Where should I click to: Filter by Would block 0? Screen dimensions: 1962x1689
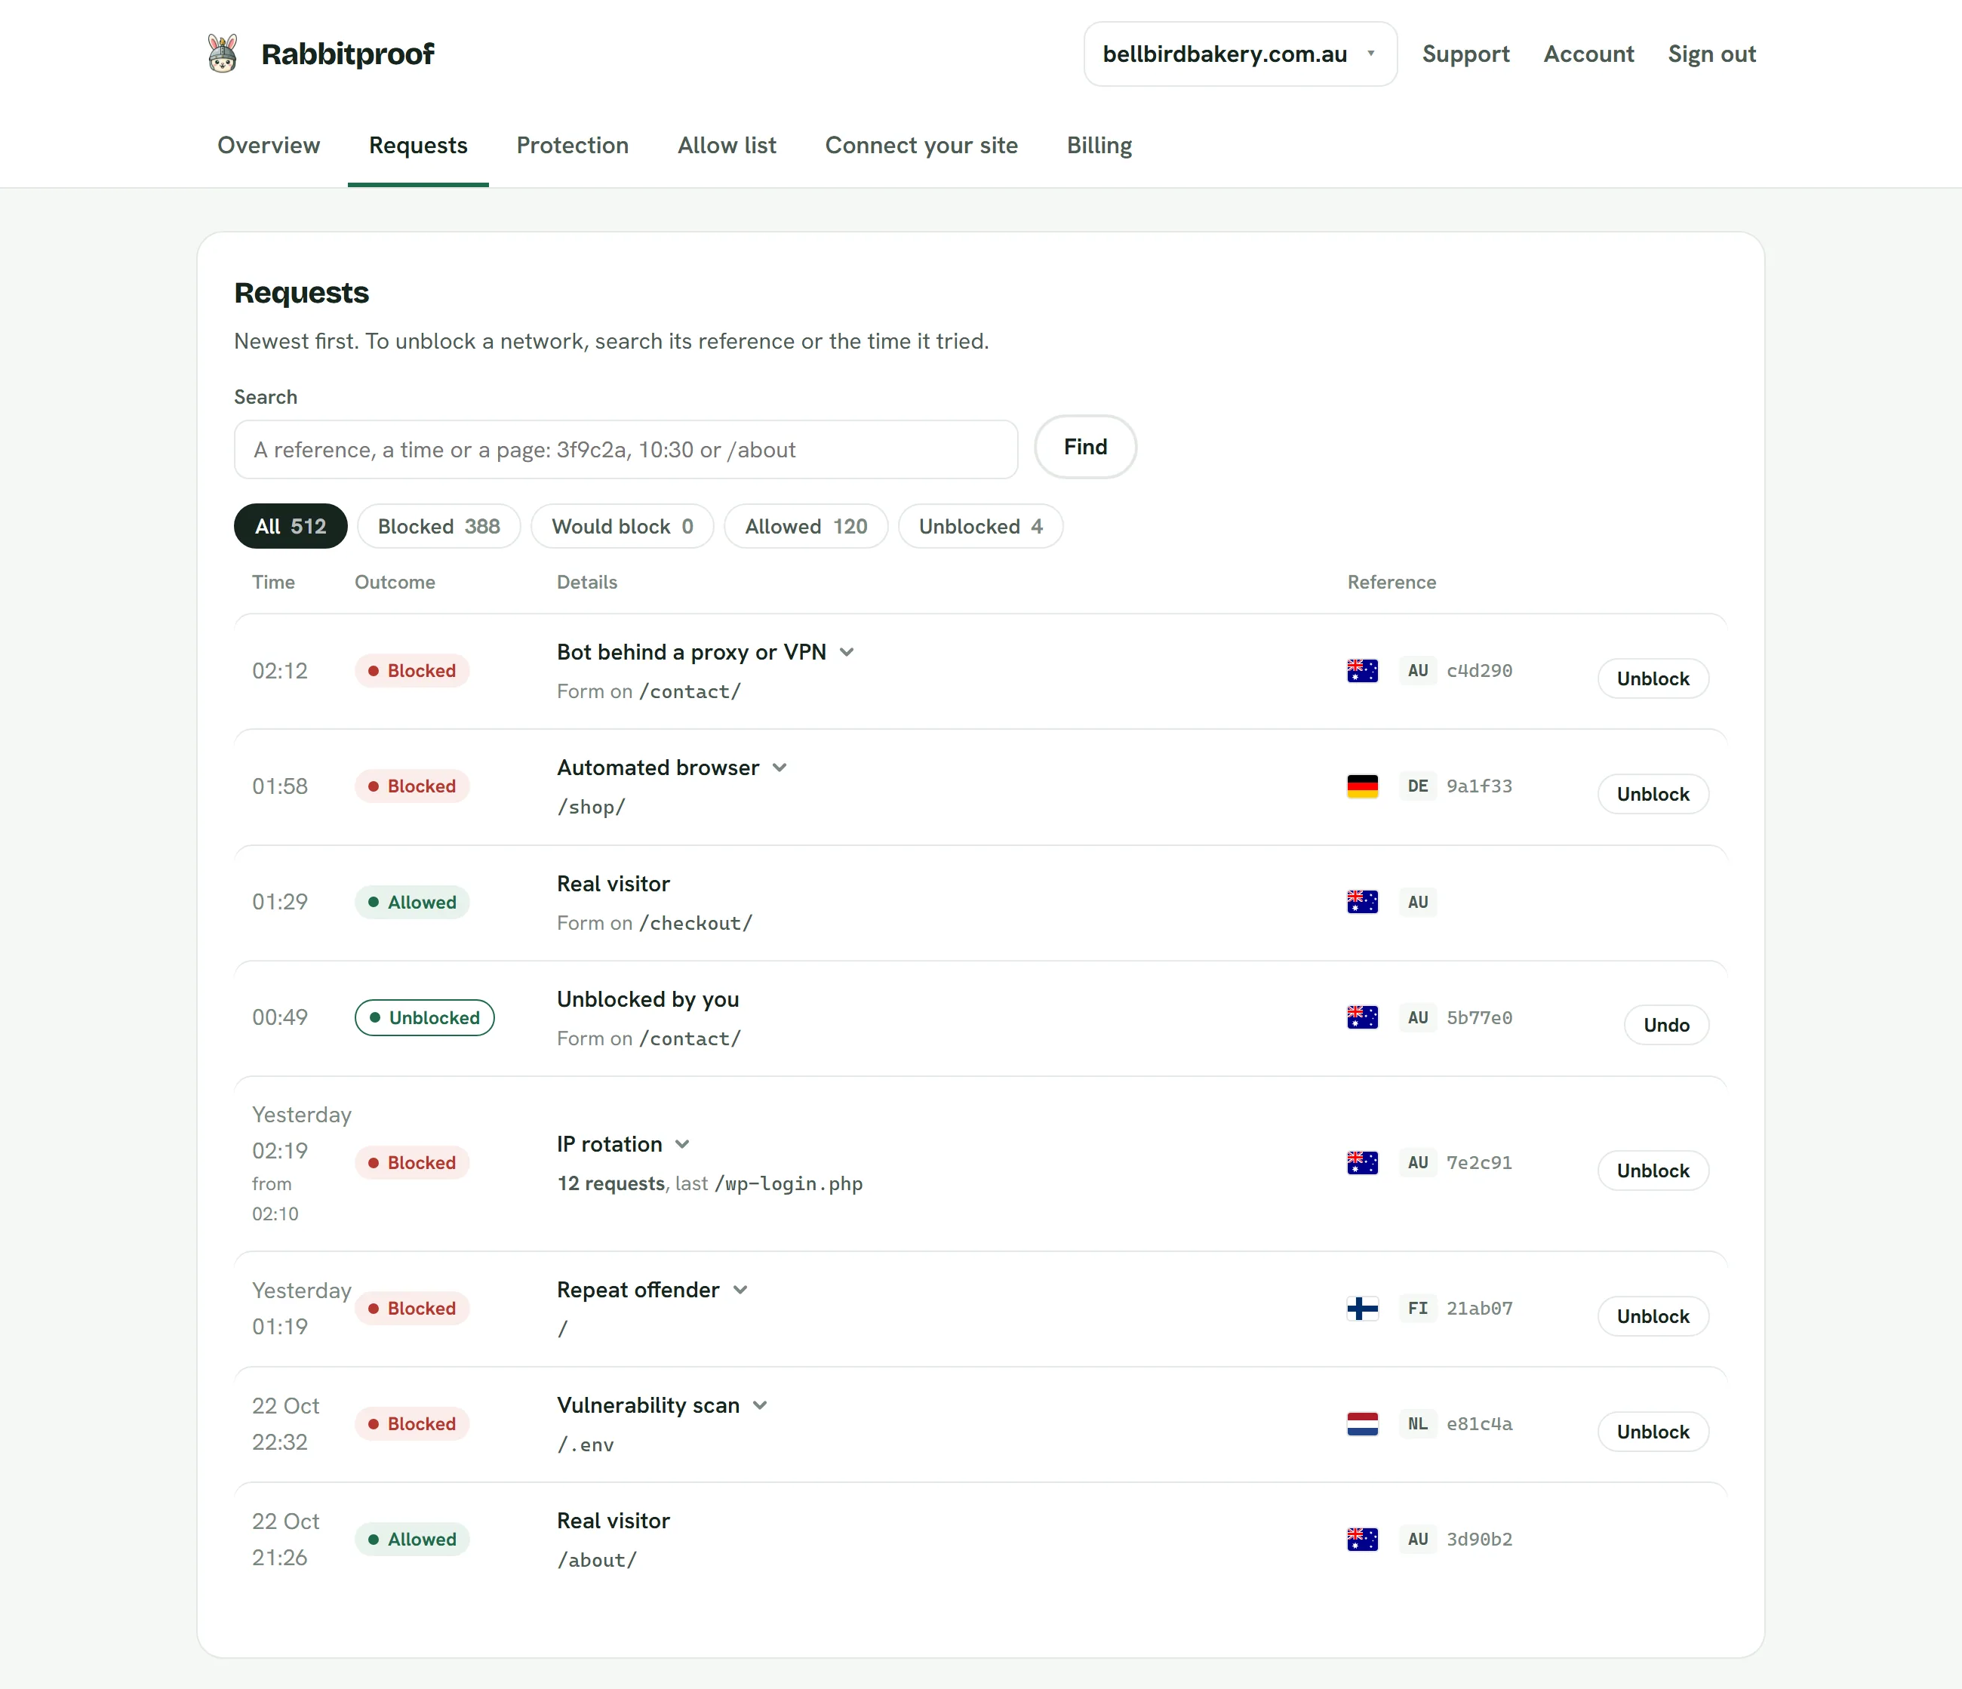click(622, 526)
